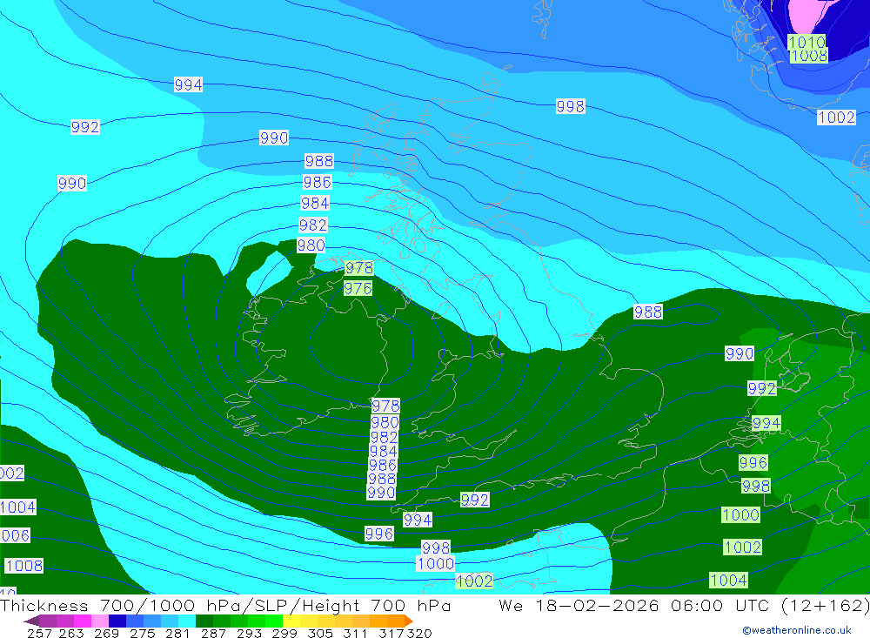The height and width of the screenshot is (638, 870).
Task: Select the 1008 label below 1010
Action: tap(809, 56)
